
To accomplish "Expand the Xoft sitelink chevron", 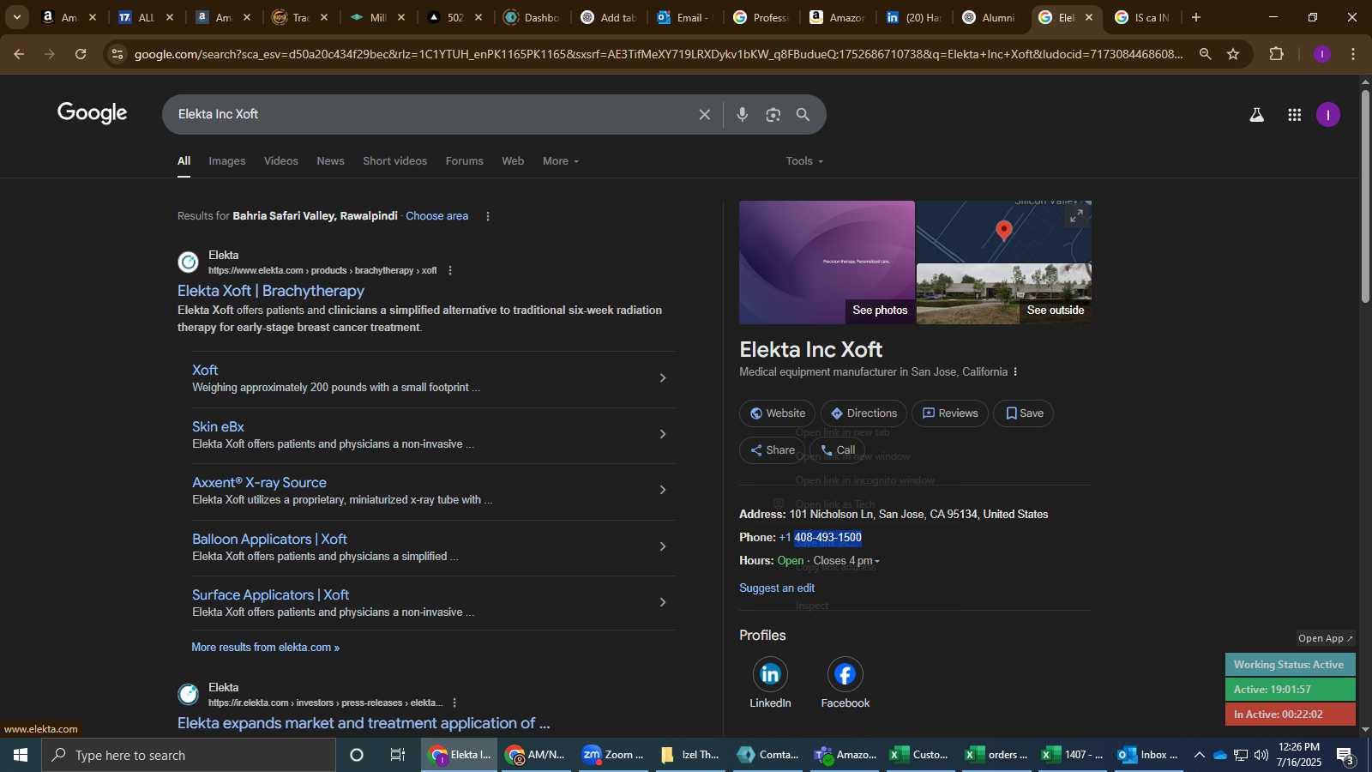I will point(662,378).
